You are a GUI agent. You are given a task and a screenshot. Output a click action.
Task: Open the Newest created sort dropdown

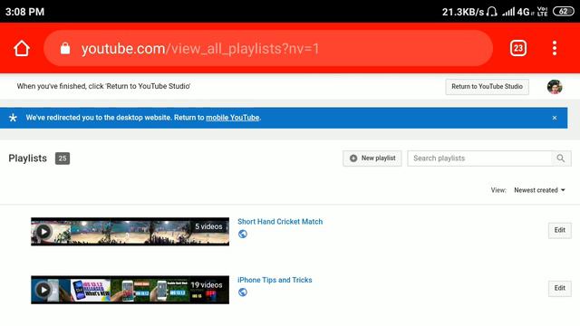539,190
